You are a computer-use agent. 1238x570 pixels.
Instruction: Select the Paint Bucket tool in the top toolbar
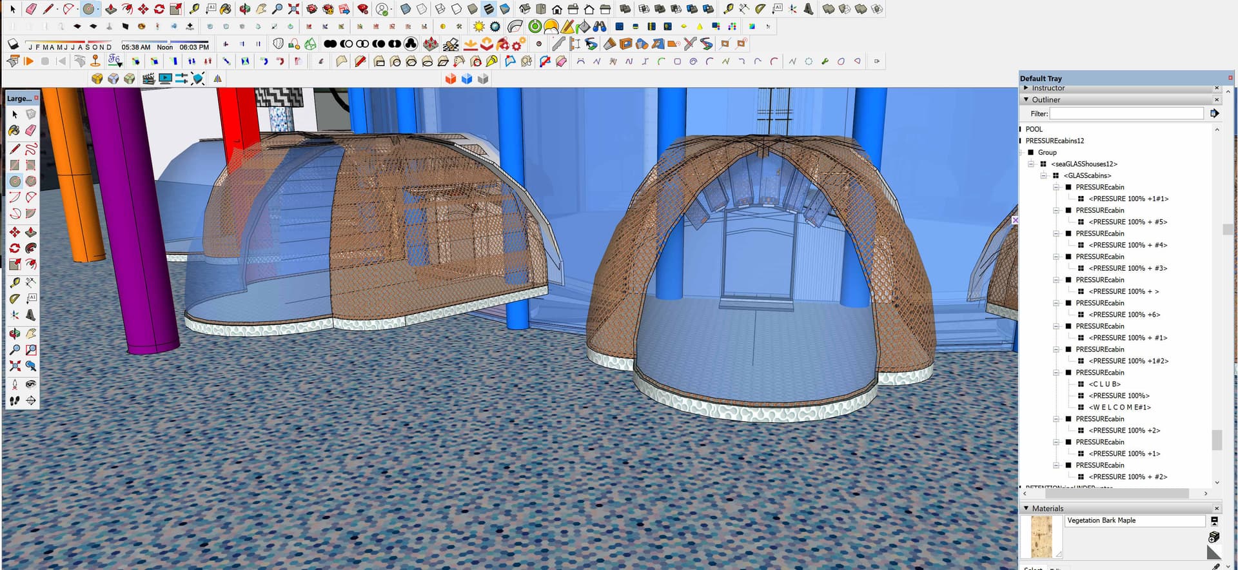[226, 9]
